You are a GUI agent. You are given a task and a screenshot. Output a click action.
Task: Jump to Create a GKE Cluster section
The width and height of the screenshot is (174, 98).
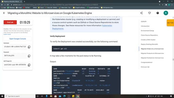point(148,40)
